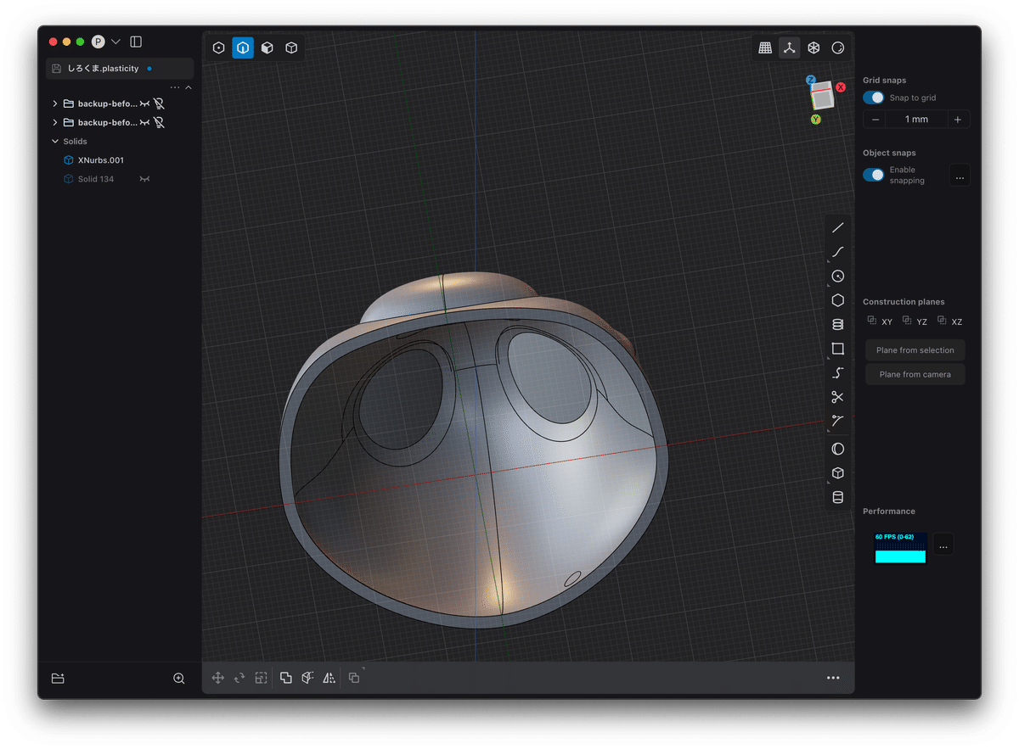Collapse the outliner panel chevron
This screenshot has width=1019, height=749.
[x=189, y=87]
